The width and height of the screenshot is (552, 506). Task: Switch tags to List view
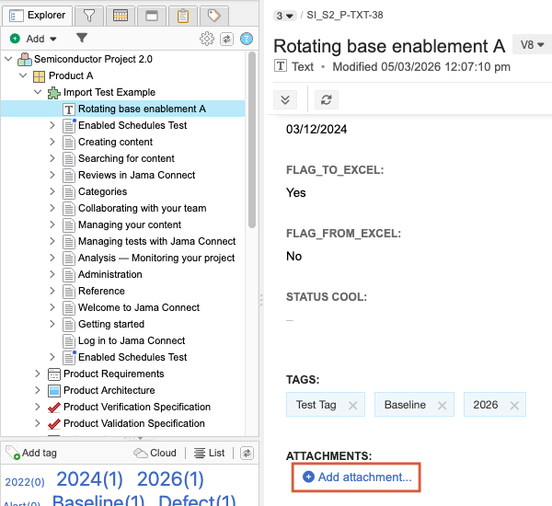click(x=209, y=453)
